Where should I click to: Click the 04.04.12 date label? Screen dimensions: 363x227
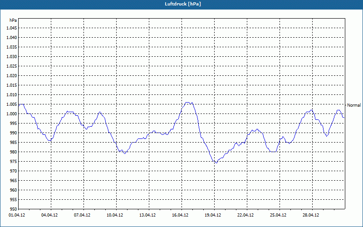(49, 215)
